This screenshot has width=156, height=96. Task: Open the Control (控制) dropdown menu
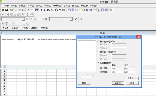pyautogui.click(x=45, y=28)
